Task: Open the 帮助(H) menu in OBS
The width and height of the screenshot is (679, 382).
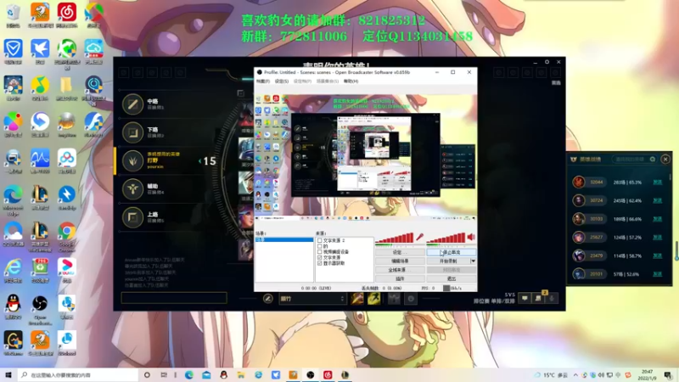Action: (x=351, y=81)
